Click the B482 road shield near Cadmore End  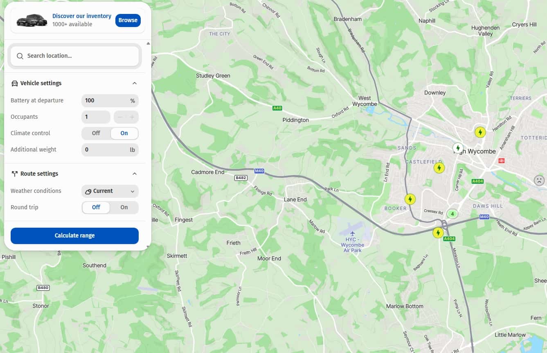[241, 178]
